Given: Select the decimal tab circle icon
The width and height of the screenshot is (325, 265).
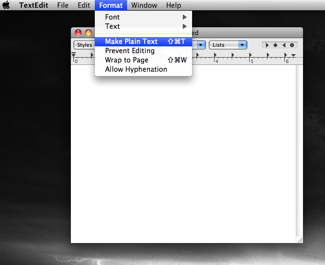Looking at the screenshot, I should tap(292, 45).
